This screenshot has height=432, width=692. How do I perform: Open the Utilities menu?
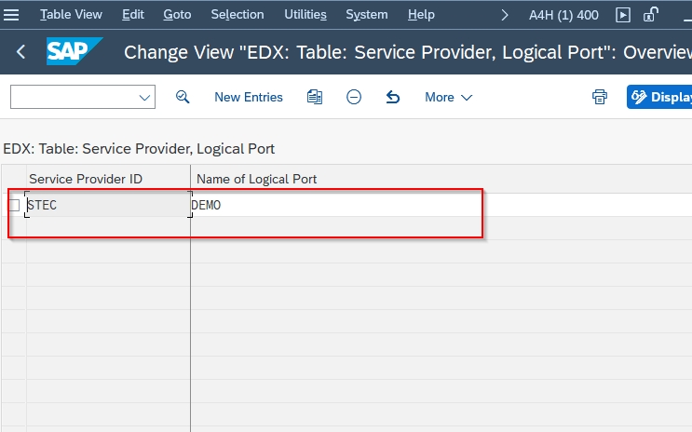[x=305, y=15]
